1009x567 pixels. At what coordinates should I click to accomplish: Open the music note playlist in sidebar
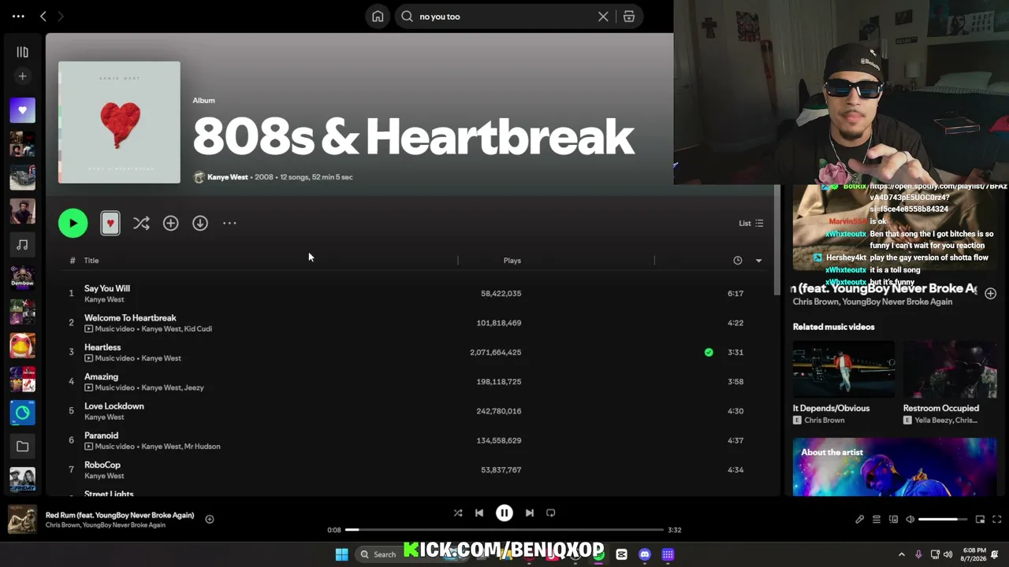tap(22, 245)
